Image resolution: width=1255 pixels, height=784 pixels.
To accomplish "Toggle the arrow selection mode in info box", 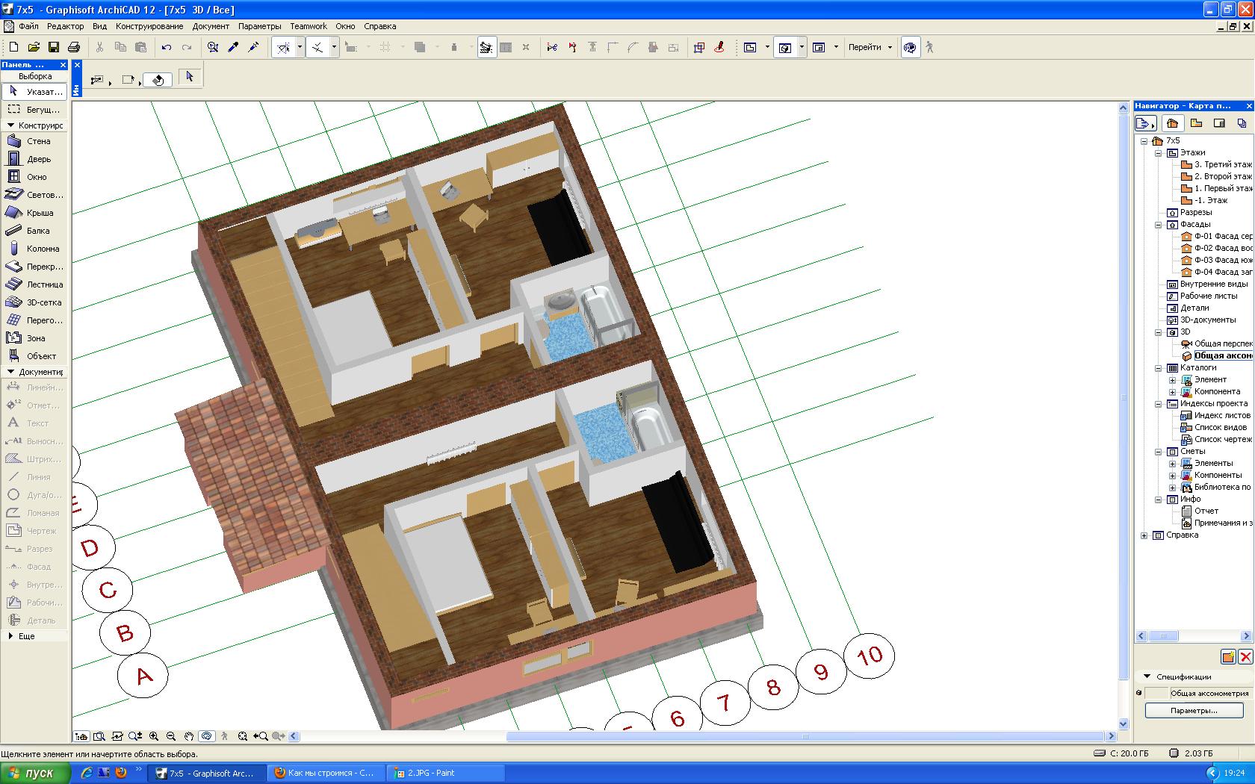I will pos(189,76).
